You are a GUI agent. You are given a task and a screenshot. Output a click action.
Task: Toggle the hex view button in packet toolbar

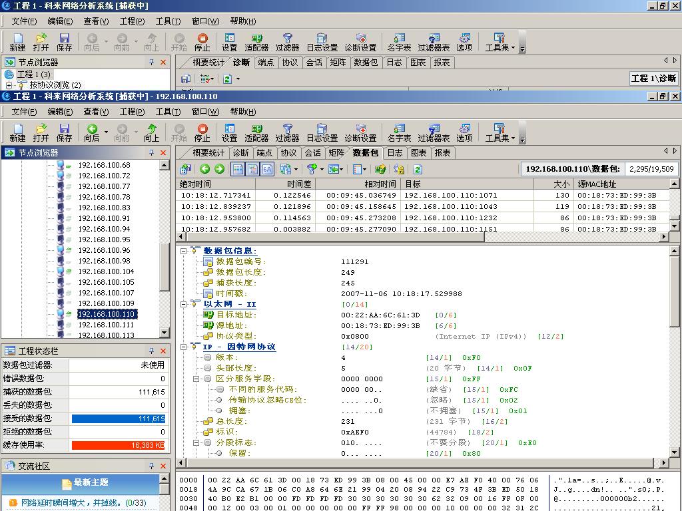pos(267,169)
